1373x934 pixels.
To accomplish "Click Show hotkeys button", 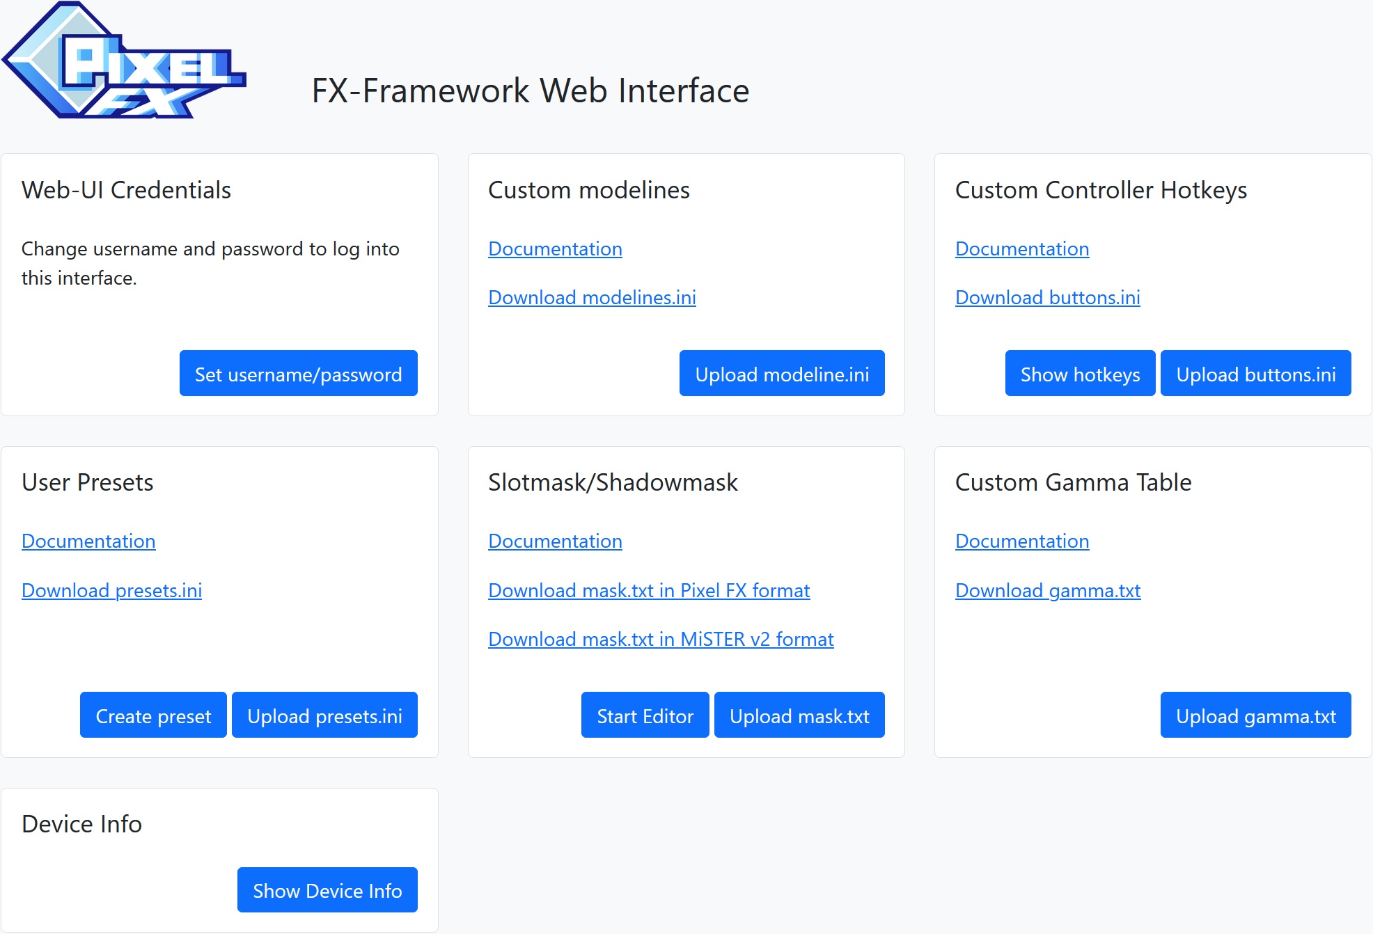I will click(x=1080, y=374).
